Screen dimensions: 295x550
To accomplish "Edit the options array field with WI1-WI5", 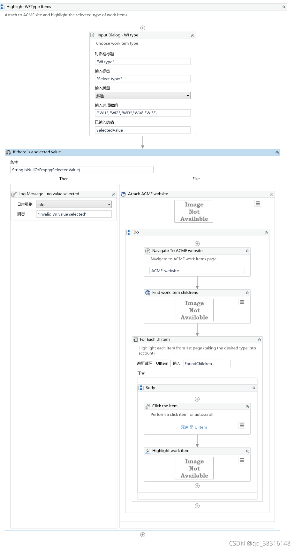I will [143, 113].
